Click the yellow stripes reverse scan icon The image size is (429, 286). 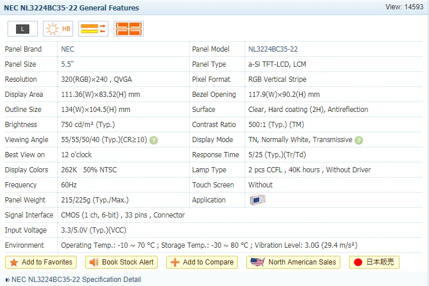tap(93, 29)
